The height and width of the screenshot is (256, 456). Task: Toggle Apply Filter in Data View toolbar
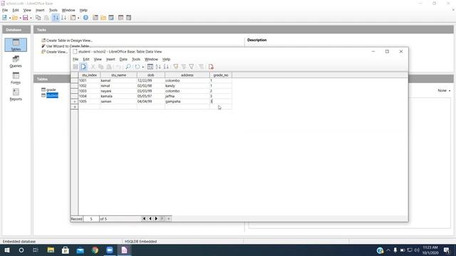(x=184, y=67)
